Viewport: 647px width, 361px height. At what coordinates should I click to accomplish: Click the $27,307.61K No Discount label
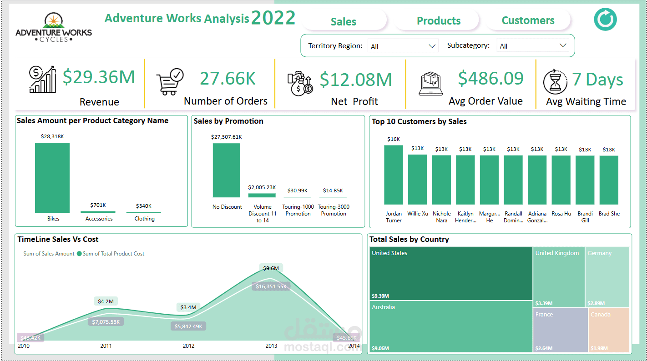click(x=226, y=137)
